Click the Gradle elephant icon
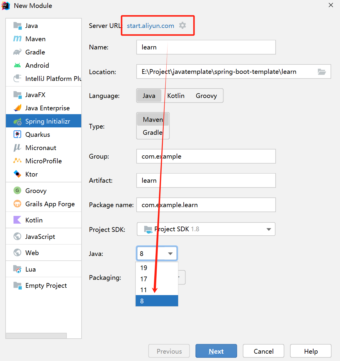 [x=17, y=52]
